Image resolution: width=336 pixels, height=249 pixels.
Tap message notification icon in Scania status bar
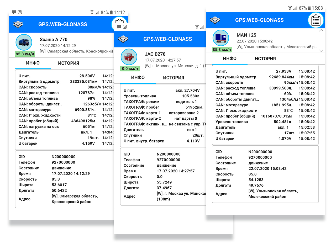click(x=14, y=12)
